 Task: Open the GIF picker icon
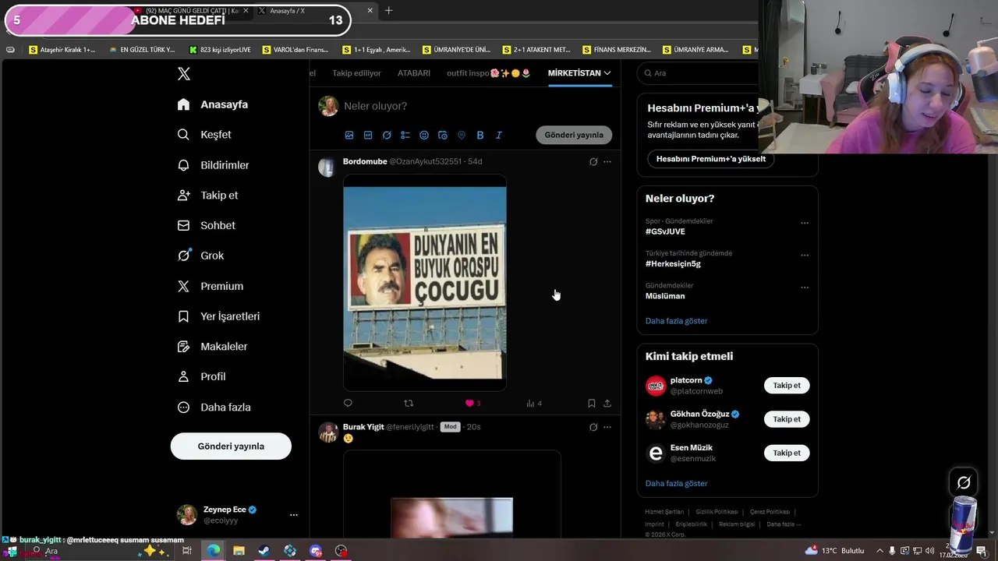[368, 135]
